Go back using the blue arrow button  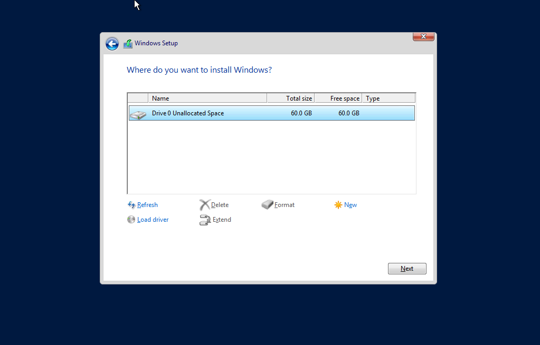click(x=112, y=44)
